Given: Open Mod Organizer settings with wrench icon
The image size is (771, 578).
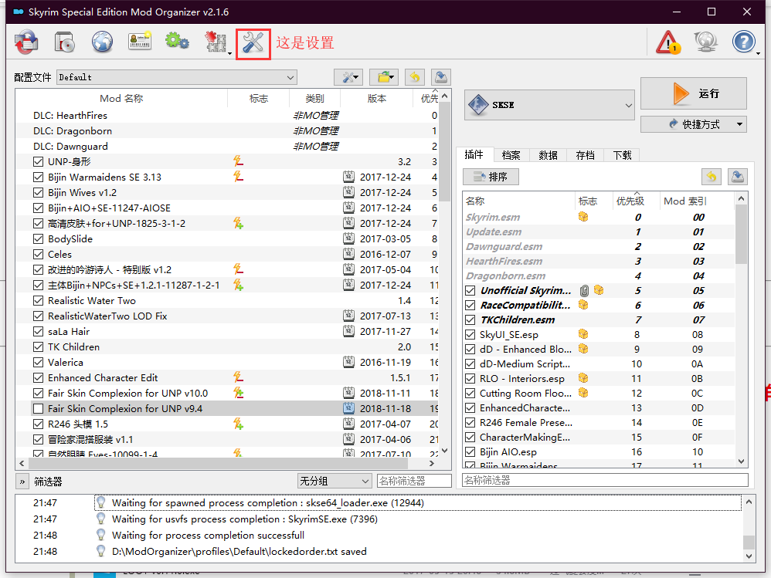Looking at the screenshot, I should 253,41.
